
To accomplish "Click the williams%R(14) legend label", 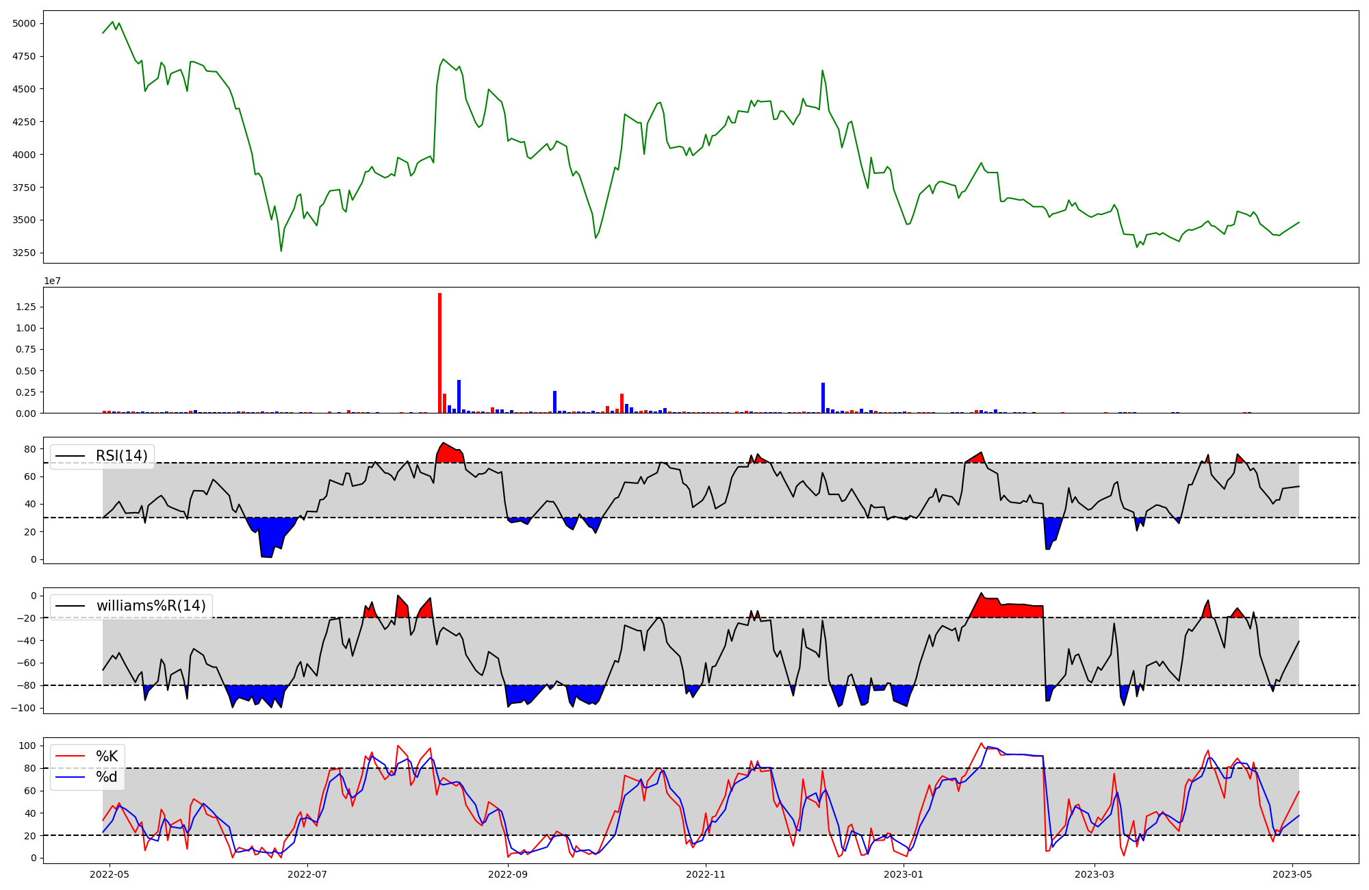I will (x=151, y=606).
